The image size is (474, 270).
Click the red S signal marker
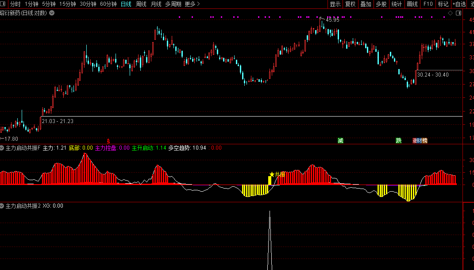point(108,141)
